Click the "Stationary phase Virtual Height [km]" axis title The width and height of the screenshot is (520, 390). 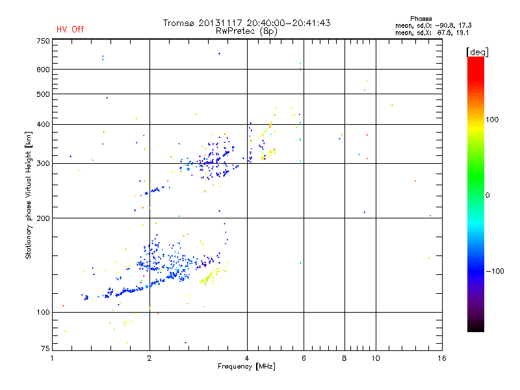pos(29,195)
